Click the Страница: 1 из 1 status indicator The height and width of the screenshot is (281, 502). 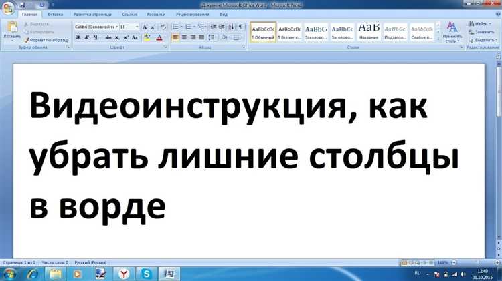[x=19, y=262]
